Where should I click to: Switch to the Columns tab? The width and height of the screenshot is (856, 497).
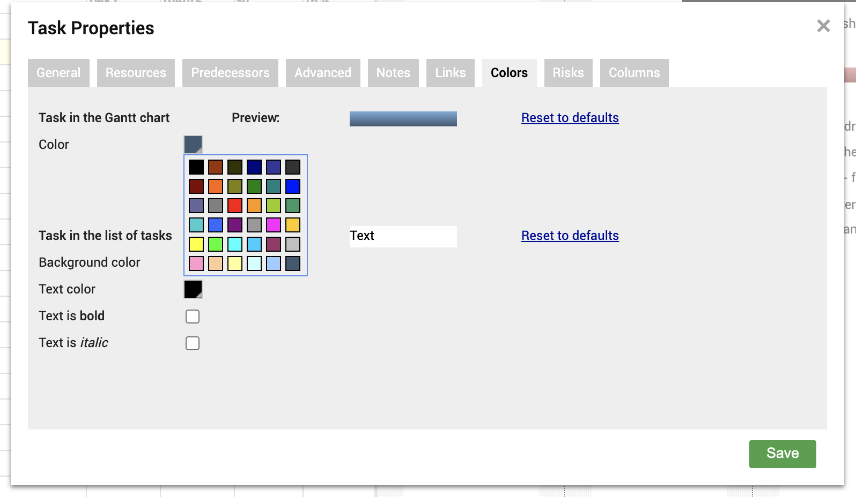(x=634, y=73)
